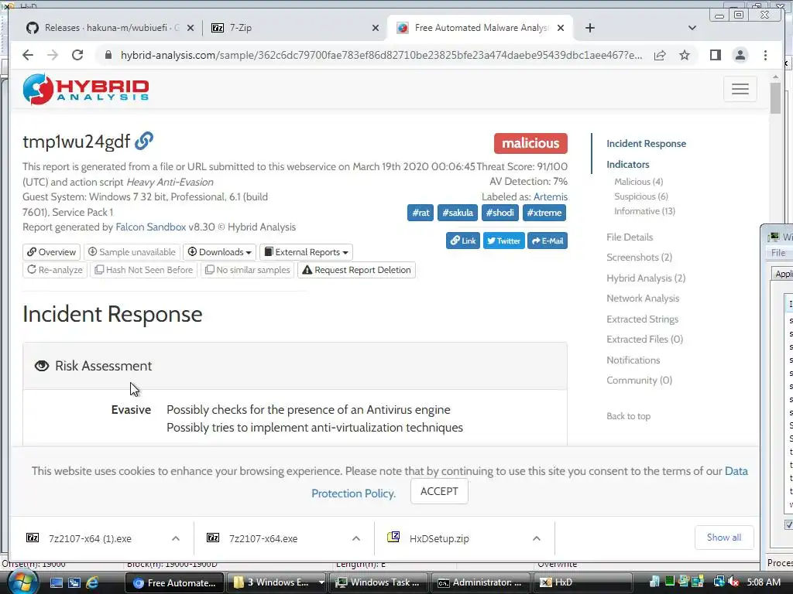Viewport: 793px width, 594px height.
Task: Show Suspicious (6) indicators
Action: pyautogui.click(x=640, y=196)
